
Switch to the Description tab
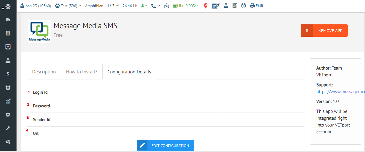click(44, 72)
